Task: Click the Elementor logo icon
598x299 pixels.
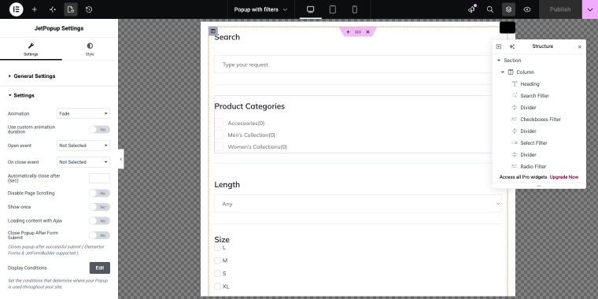Action: [16, 9]
